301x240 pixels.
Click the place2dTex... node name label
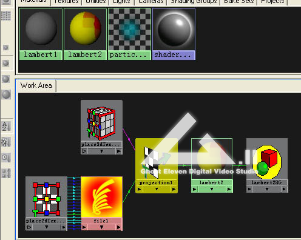pos(46,221)
